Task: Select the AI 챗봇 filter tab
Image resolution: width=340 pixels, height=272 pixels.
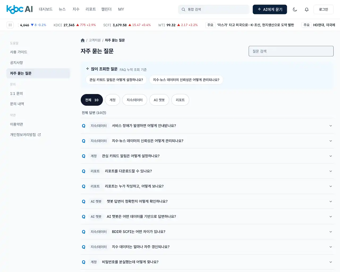Action: pos(159,100)
